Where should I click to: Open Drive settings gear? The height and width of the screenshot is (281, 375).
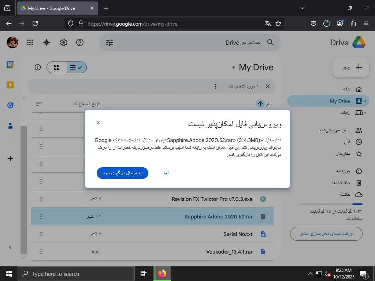pos(63,42)
